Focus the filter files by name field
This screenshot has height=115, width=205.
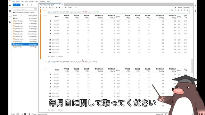[25, 9]
